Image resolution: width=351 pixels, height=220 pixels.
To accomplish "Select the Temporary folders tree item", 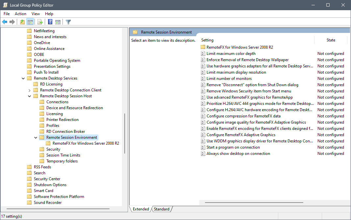I will [x=62, y=161].
